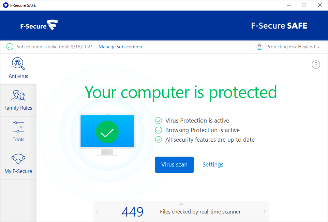Click the protected computer monitor illustration
The height and width of the screenshot is (222, 328).
pos(107,133)
